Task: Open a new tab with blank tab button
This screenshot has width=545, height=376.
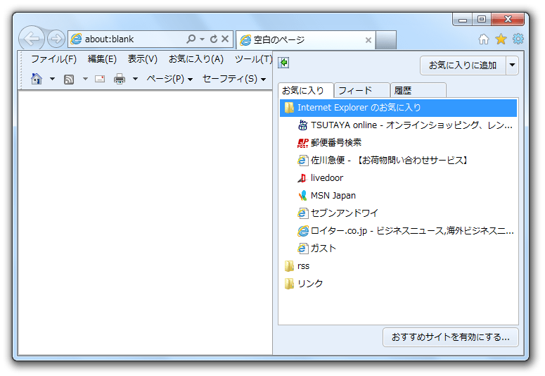Action: [x=386, y=40]
